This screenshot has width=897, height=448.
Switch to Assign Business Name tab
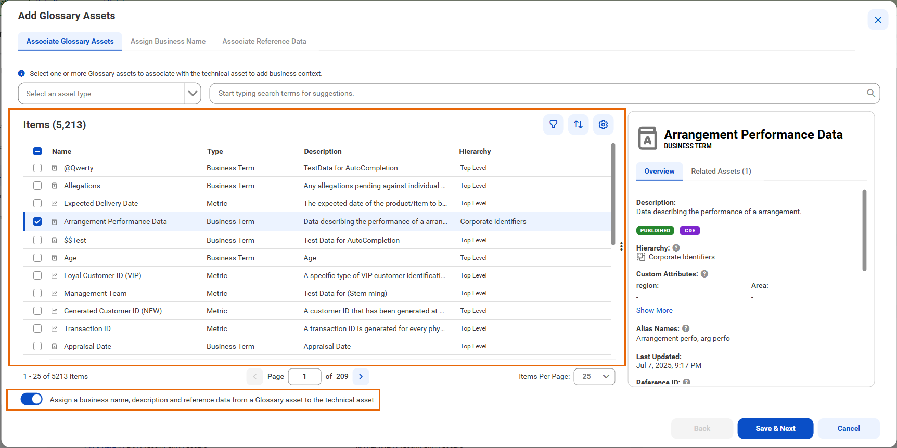point(168,41)
